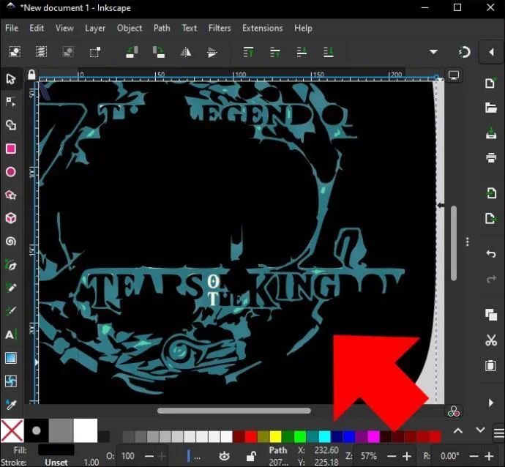Open the File menu
The width and height of the screenshot is (505, 467).
(12, 29)
